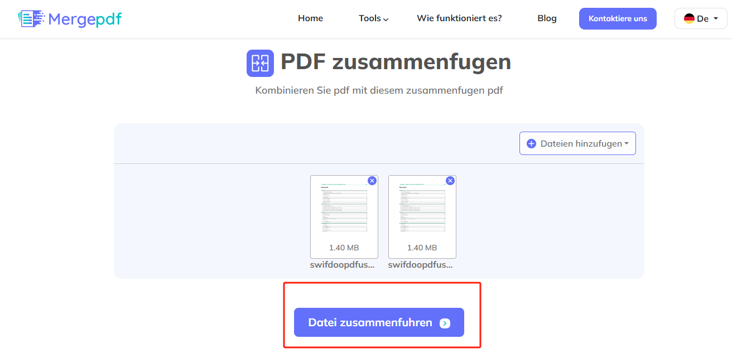Viewport: 732px width, 358px height.
Task: Select Wie funktioniert es in the navbar
Action: pyautogui.click(x=459, y=18)
